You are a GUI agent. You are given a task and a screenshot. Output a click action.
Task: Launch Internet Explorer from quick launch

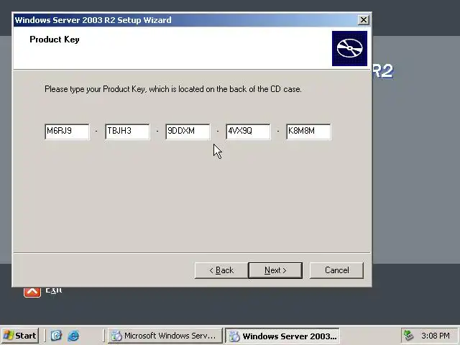[x=73, y=336]
